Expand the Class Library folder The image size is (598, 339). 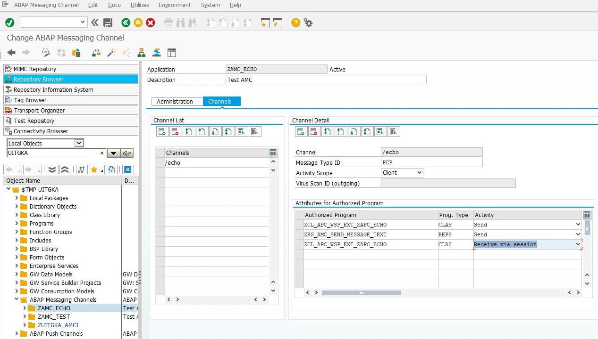[17, 215]
